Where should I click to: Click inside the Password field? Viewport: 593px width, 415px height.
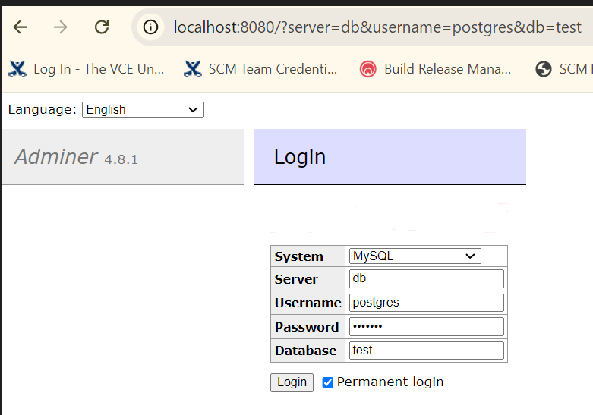[426, 326]
